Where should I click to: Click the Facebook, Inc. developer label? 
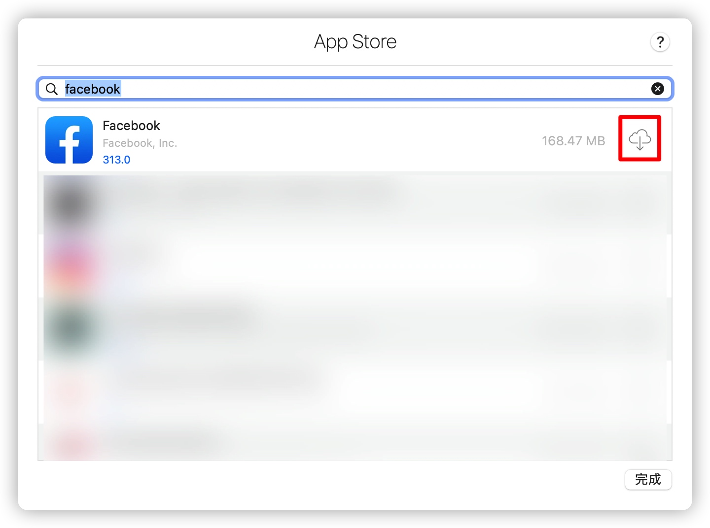point(140,143)
